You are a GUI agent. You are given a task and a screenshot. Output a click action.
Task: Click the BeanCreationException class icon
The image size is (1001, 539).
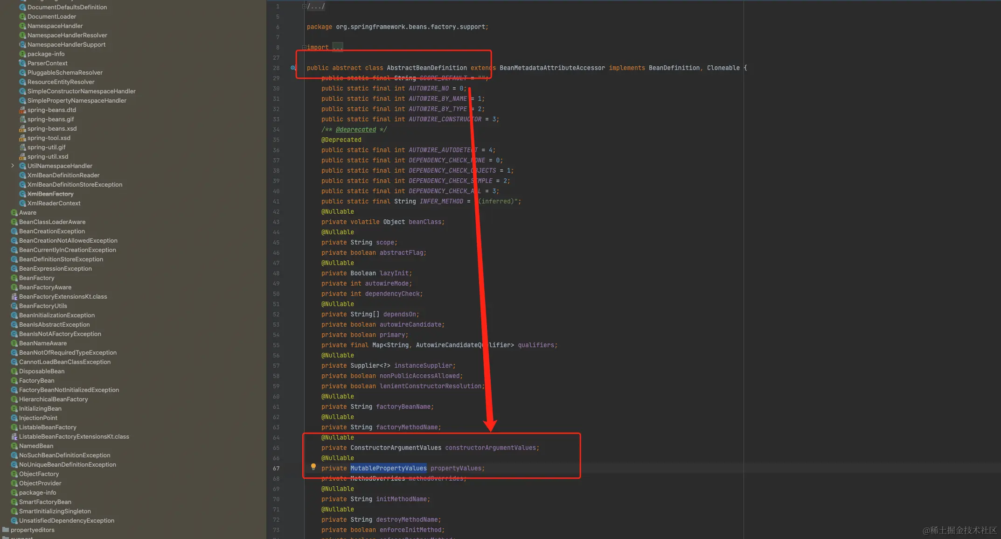pos(14,231)
